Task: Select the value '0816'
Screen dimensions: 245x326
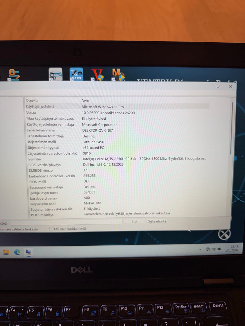Action: coord(87,153)
